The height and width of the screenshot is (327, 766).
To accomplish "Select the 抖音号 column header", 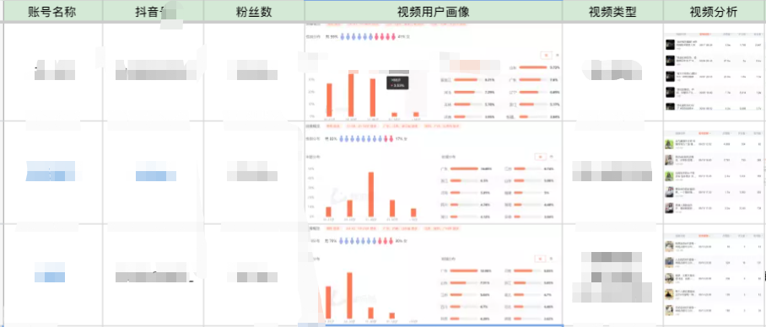I will [154, 11].
